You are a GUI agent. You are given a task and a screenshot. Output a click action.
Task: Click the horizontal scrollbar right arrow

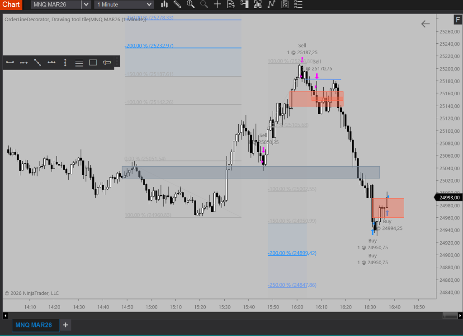[x=459, y=315]
